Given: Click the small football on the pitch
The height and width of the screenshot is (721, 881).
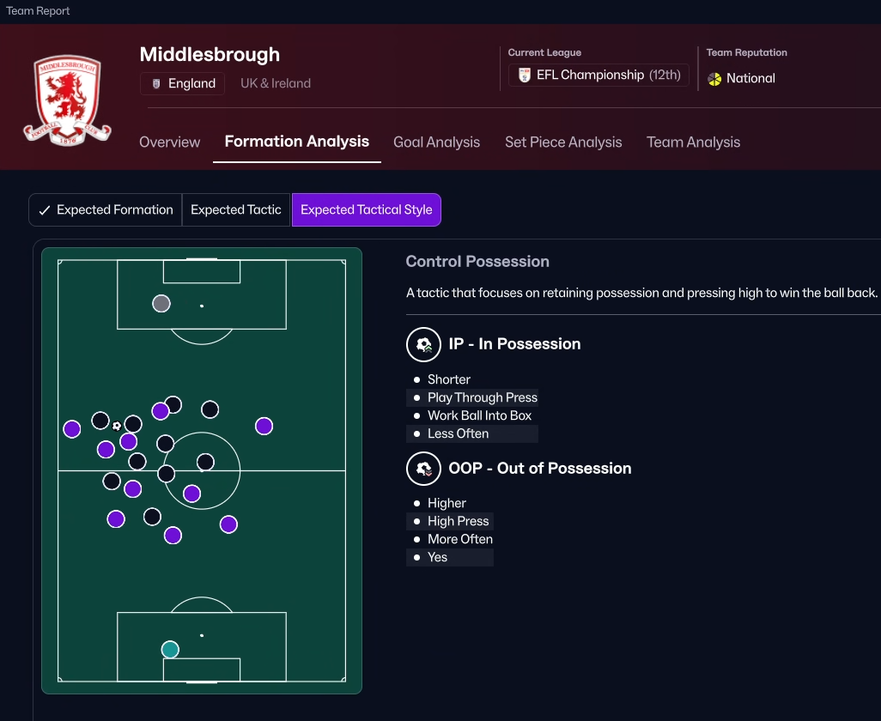Looking at the screenshot, I should tap(117, 425).
